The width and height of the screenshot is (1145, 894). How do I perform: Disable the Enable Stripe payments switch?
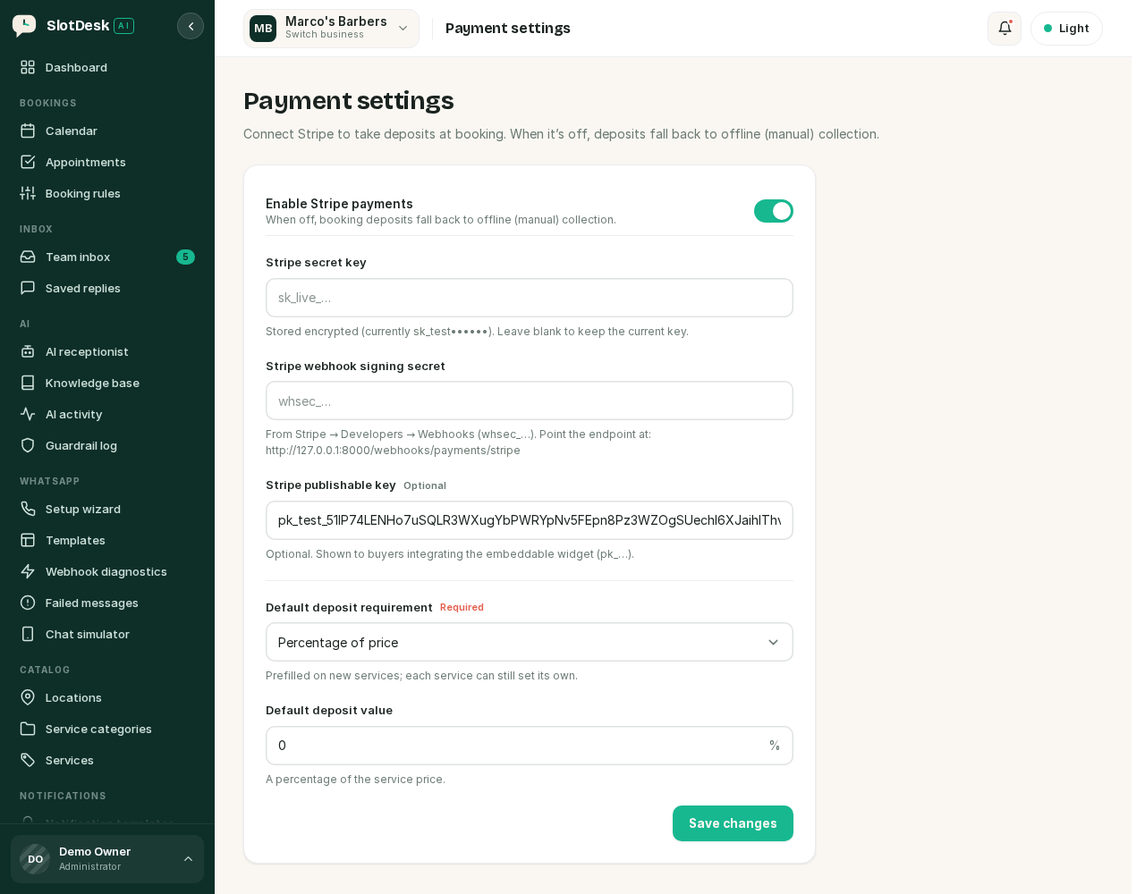774,211
